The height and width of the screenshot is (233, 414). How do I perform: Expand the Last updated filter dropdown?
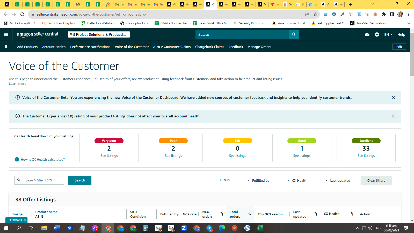338,180
